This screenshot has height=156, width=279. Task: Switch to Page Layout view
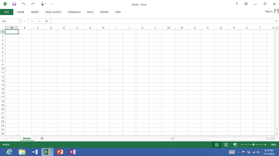(226, 145)
